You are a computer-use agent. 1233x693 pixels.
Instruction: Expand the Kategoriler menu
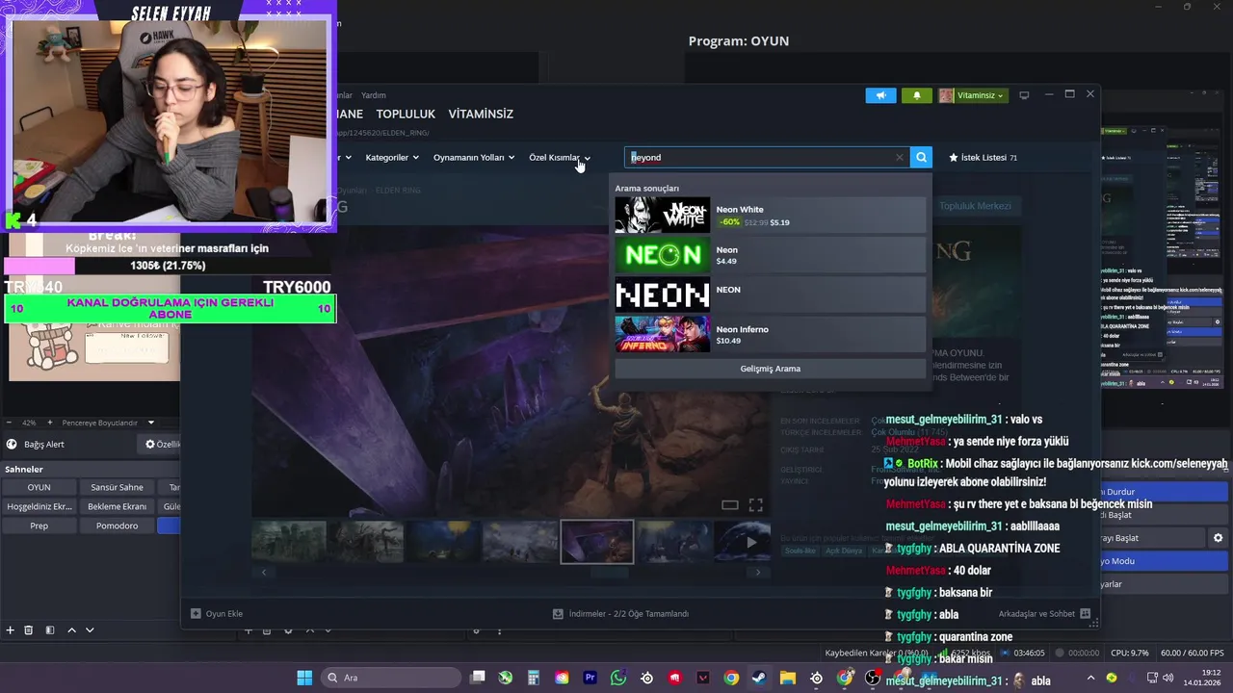coord(392,157)
